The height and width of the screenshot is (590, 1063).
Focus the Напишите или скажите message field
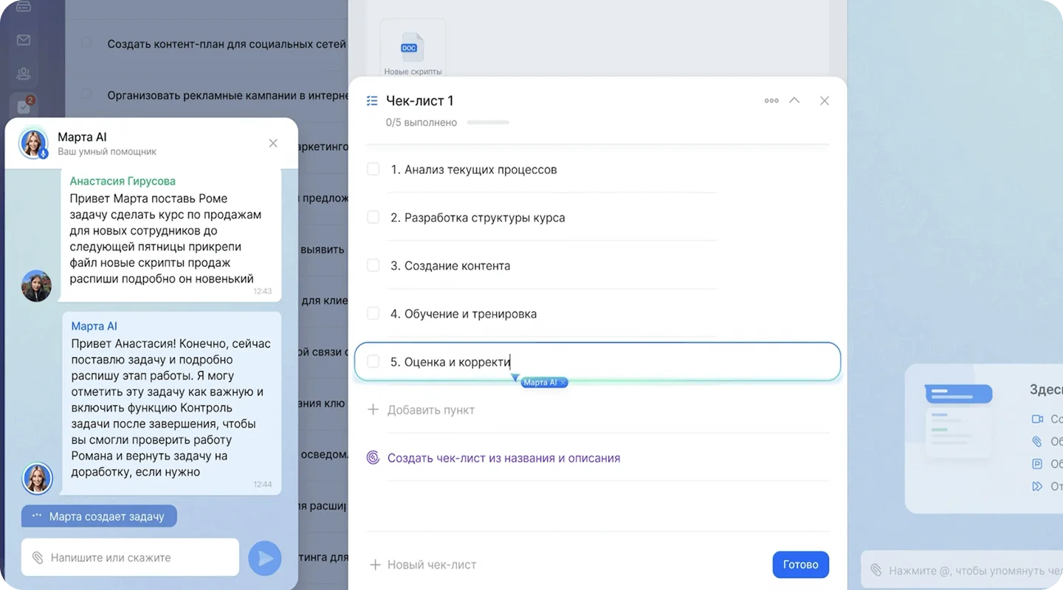click(140, 558)
